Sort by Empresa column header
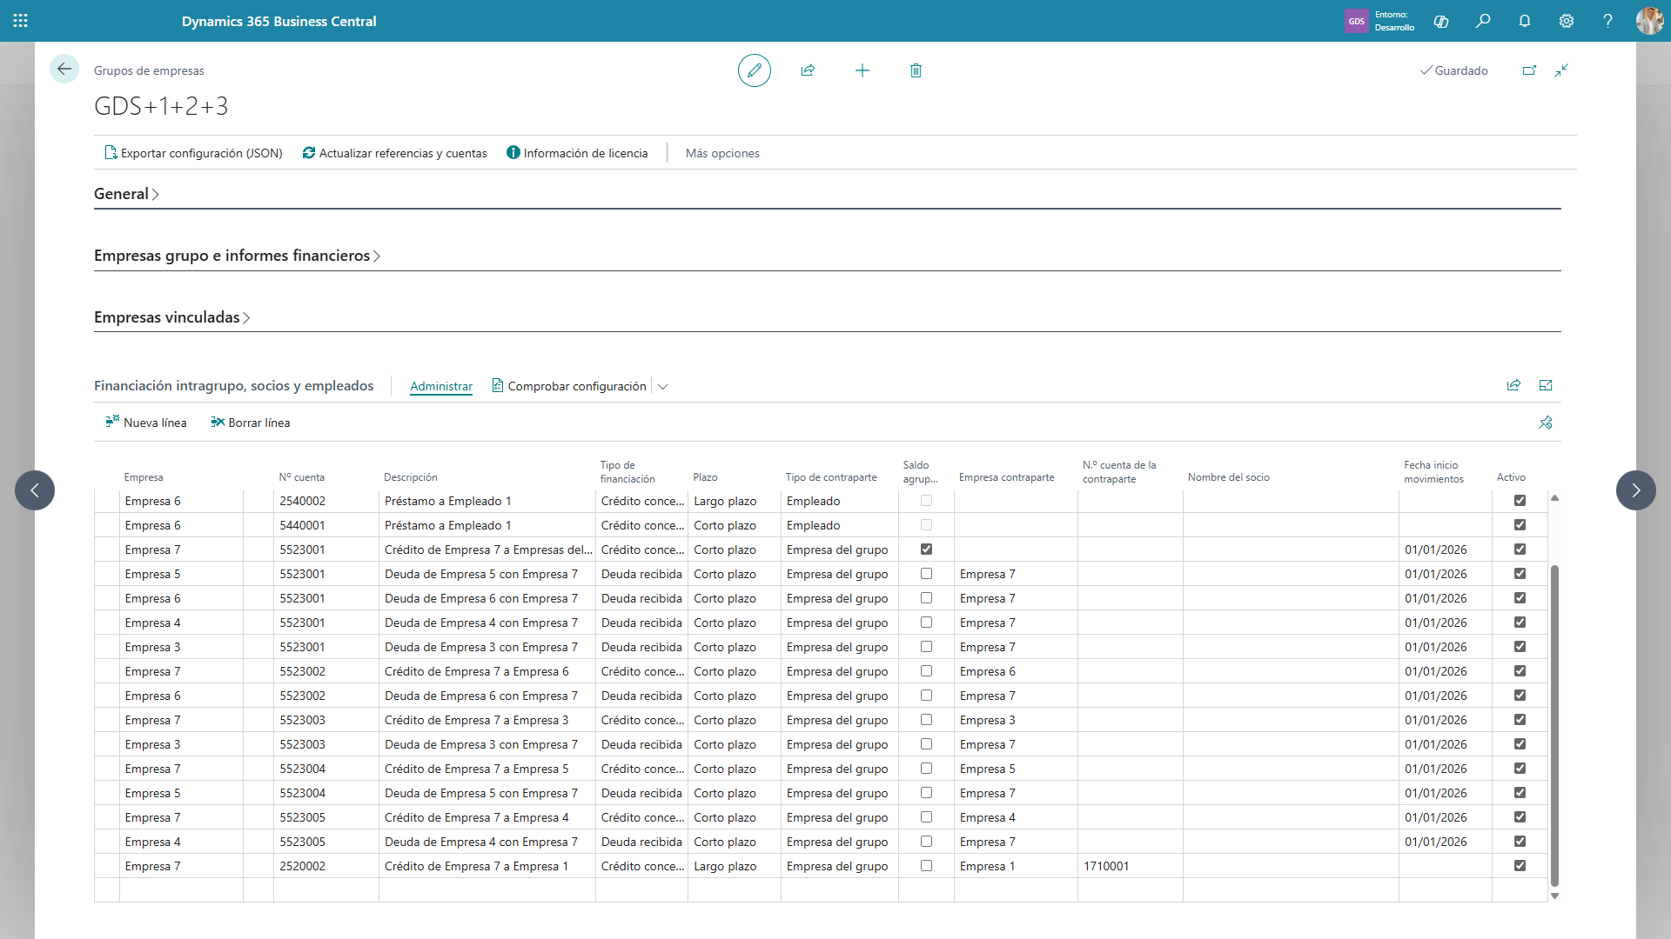 click(x=144, y=477)
